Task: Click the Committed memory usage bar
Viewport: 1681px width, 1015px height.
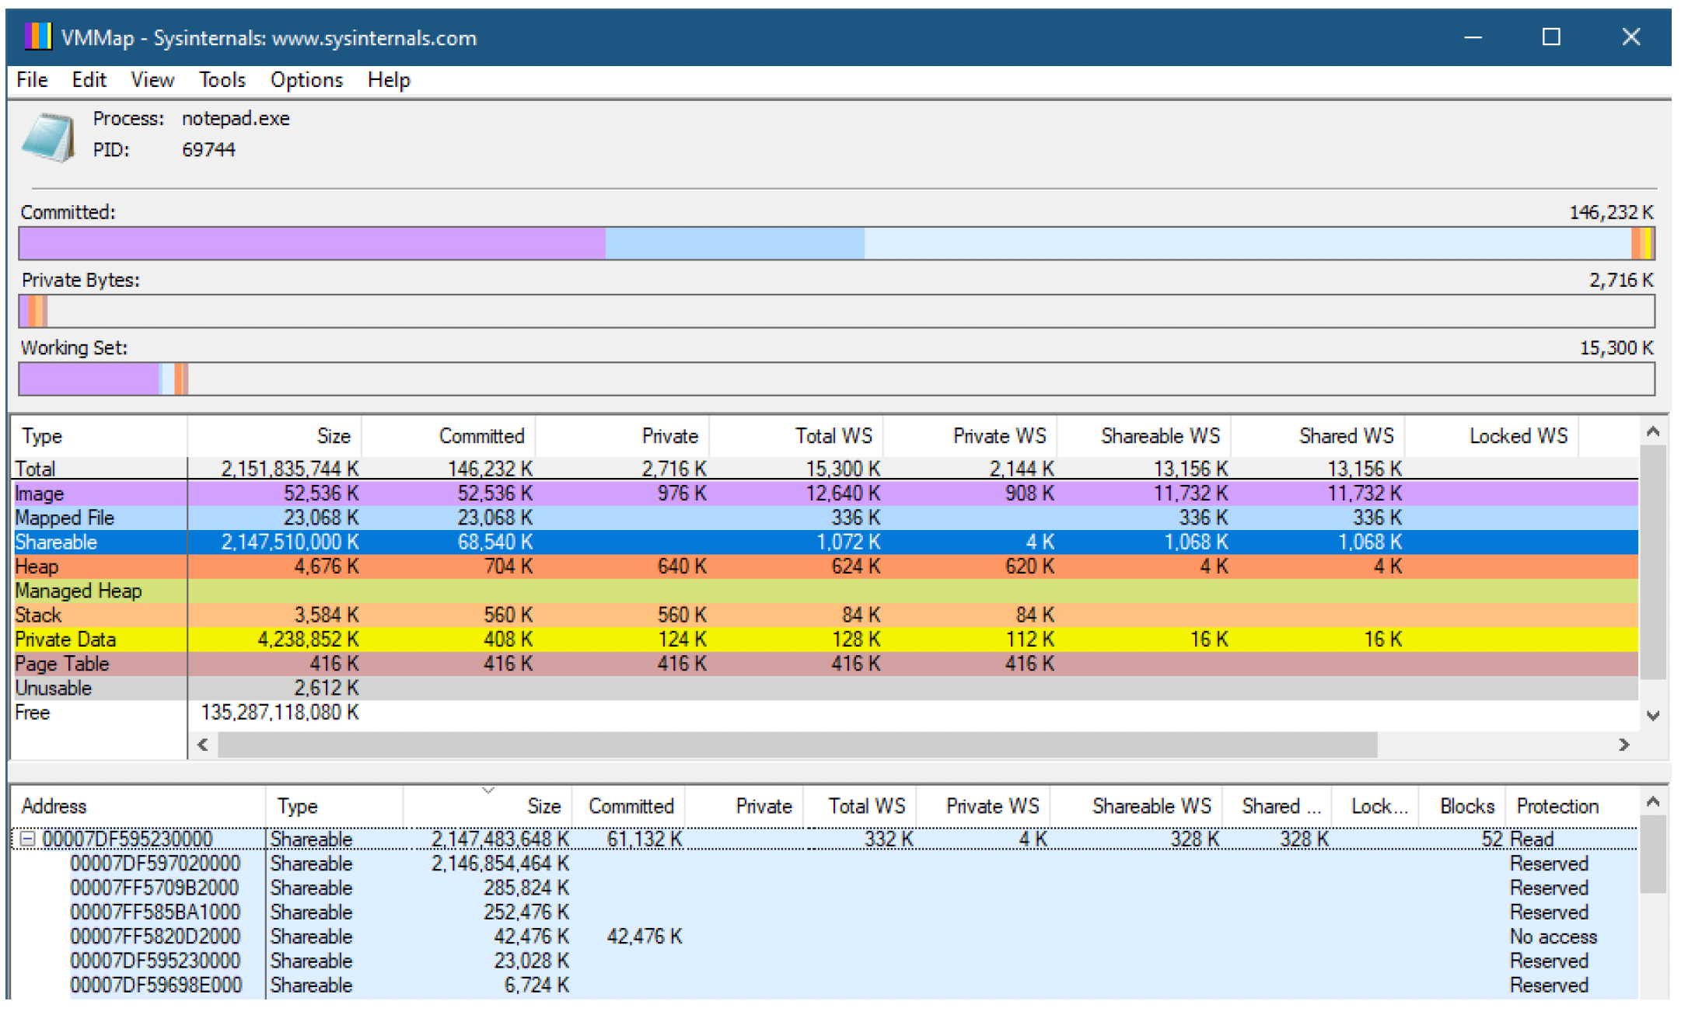Action: coord(837,243)
